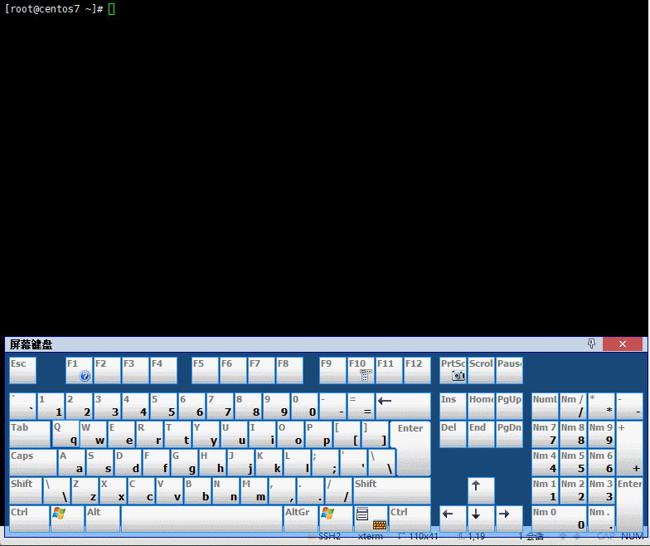
Task: Click the Q key
Action: click(x=65, y=434)
